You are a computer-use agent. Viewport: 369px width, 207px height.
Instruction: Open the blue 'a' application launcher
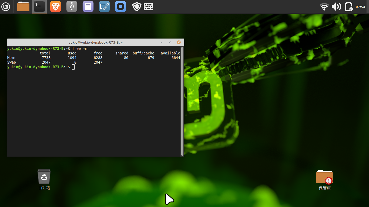(120, 6)
